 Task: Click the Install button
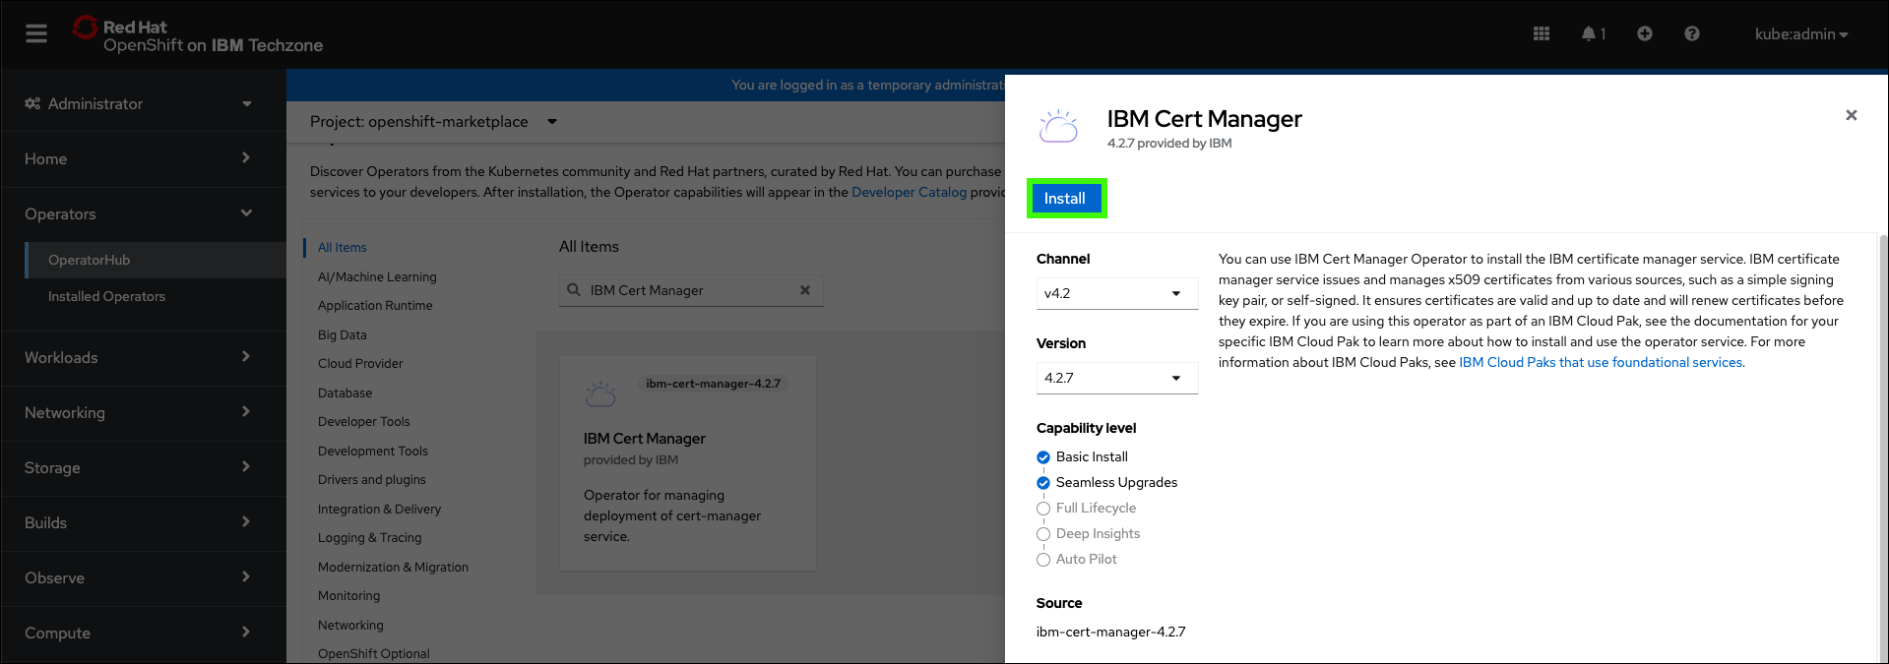1065,199
